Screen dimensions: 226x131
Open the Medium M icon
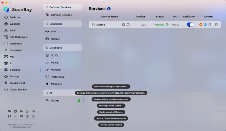click(33, 111)
